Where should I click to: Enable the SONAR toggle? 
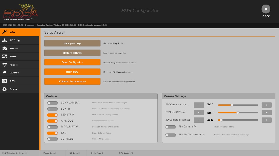(x=52, y=109)
